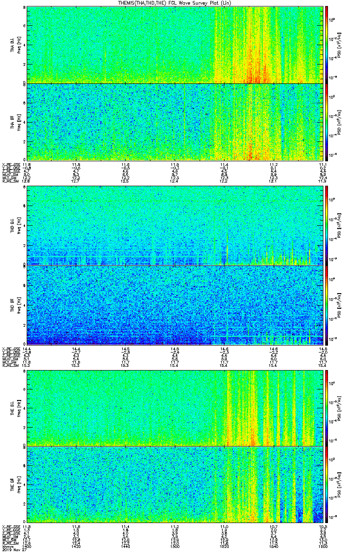This screenshot has width=345, height=553.
Task: Select the THA parallel spectrogram panel
Action: tap(175, 122)
